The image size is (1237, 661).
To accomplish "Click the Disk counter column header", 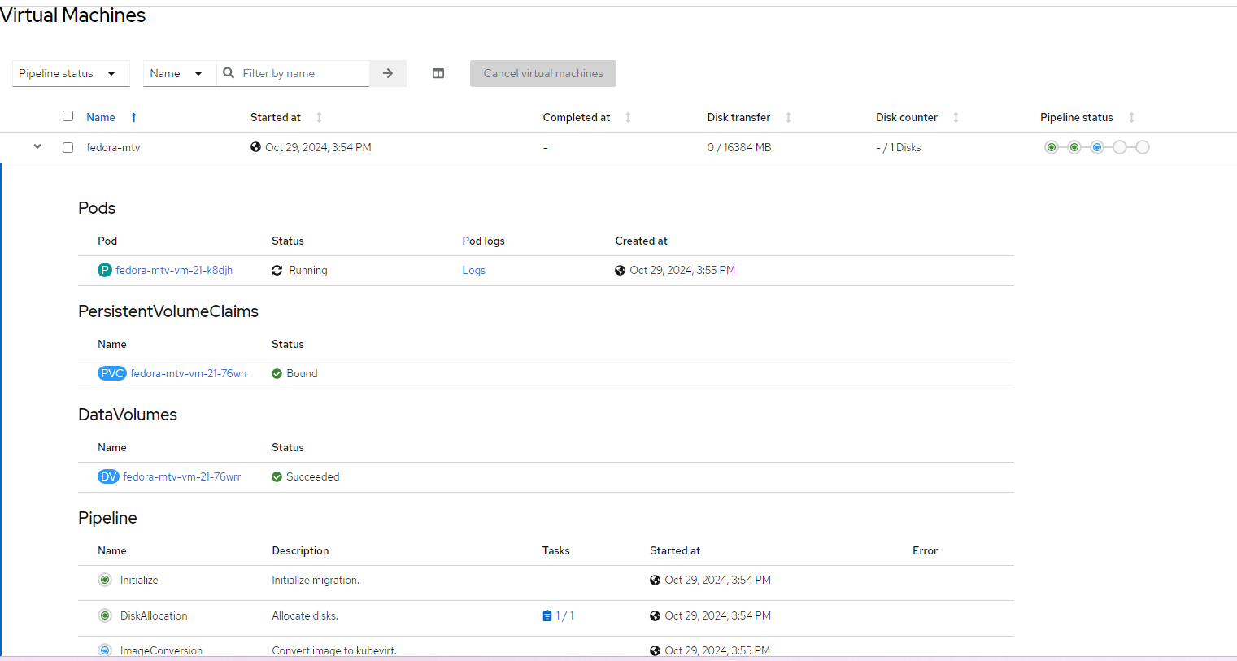I will 907,117.
